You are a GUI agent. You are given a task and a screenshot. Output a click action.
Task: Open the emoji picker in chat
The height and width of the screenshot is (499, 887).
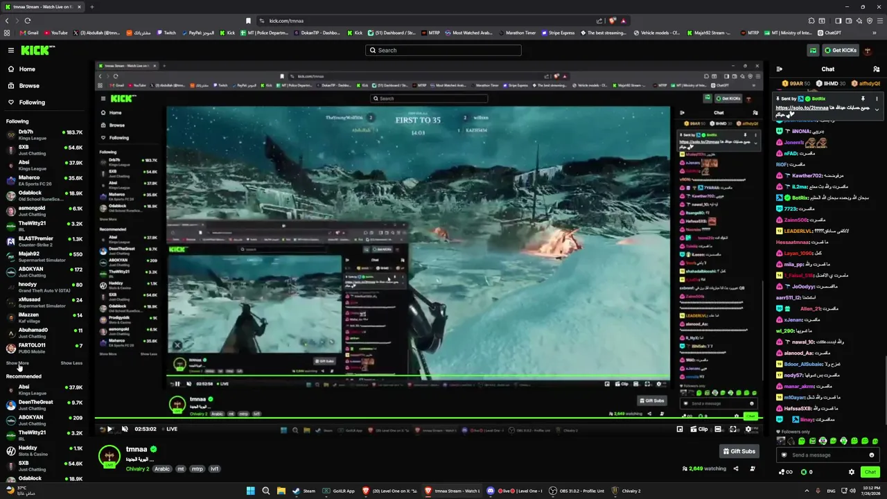(x=872, y=455)
